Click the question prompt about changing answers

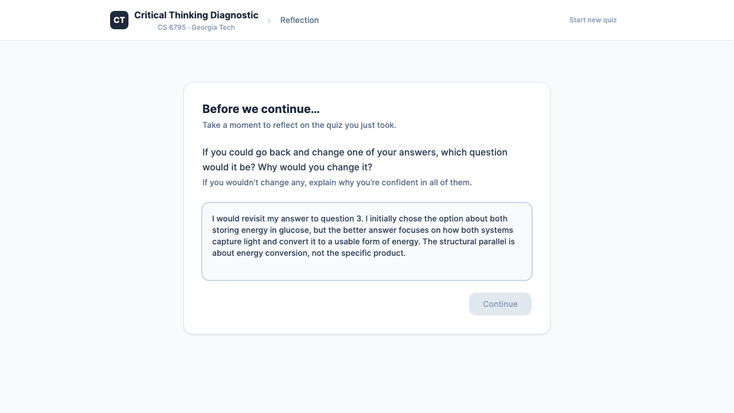pyautogui.click(x=354, y=159)
